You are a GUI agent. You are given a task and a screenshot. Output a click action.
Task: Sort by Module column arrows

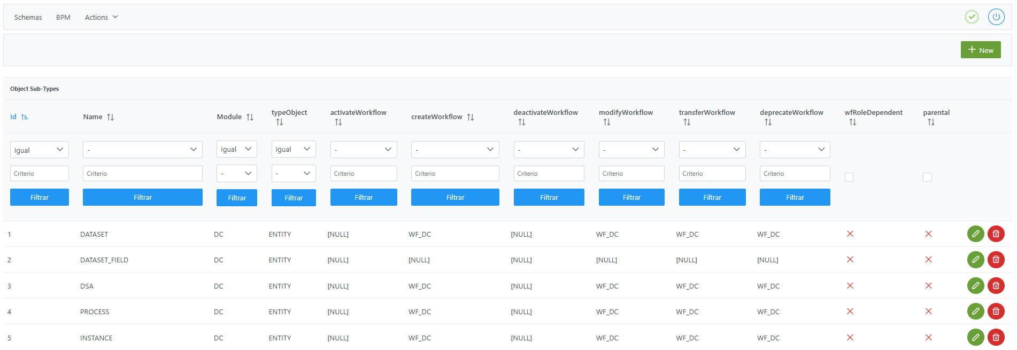pyautogui.click(x=250, y=117)
